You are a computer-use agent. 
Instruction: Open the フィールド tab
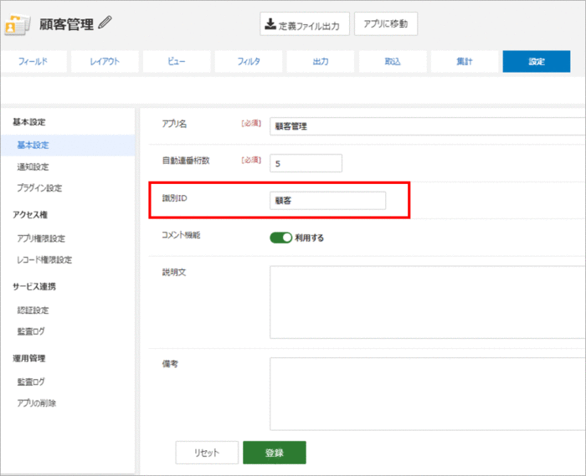tap(33, 61)
